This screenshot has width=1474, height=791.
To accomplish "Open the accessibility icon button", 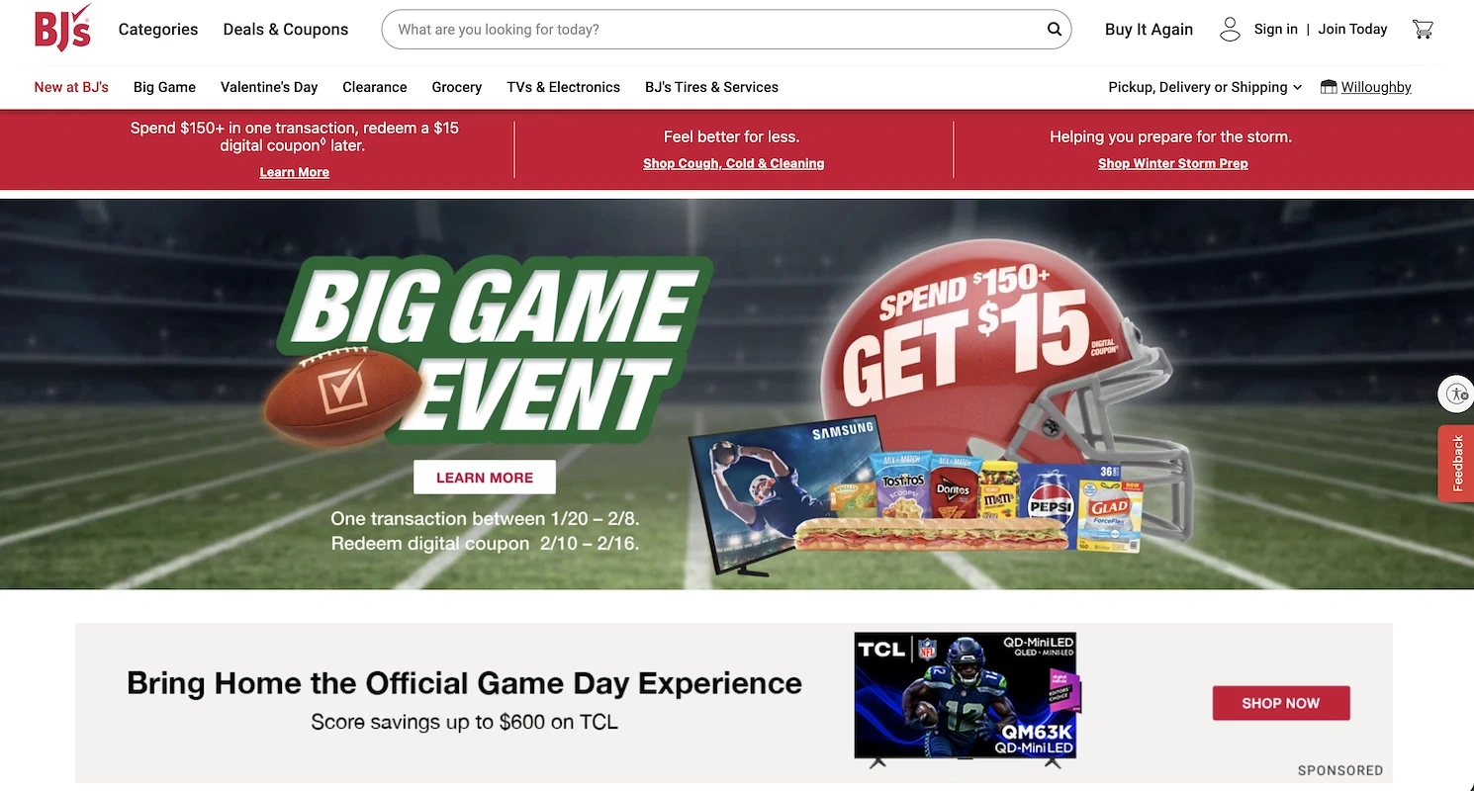I will [x=1456, y=394].
